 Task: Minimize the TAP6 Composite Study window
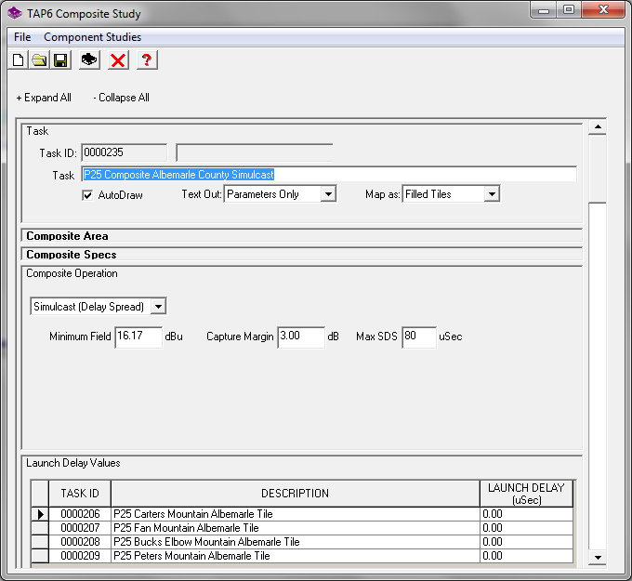(544, 10)
